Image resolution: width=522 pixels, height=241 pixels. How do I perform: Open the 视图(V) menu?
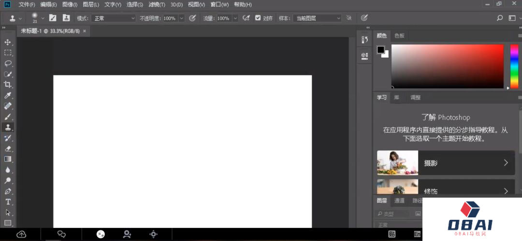[196, 5]
